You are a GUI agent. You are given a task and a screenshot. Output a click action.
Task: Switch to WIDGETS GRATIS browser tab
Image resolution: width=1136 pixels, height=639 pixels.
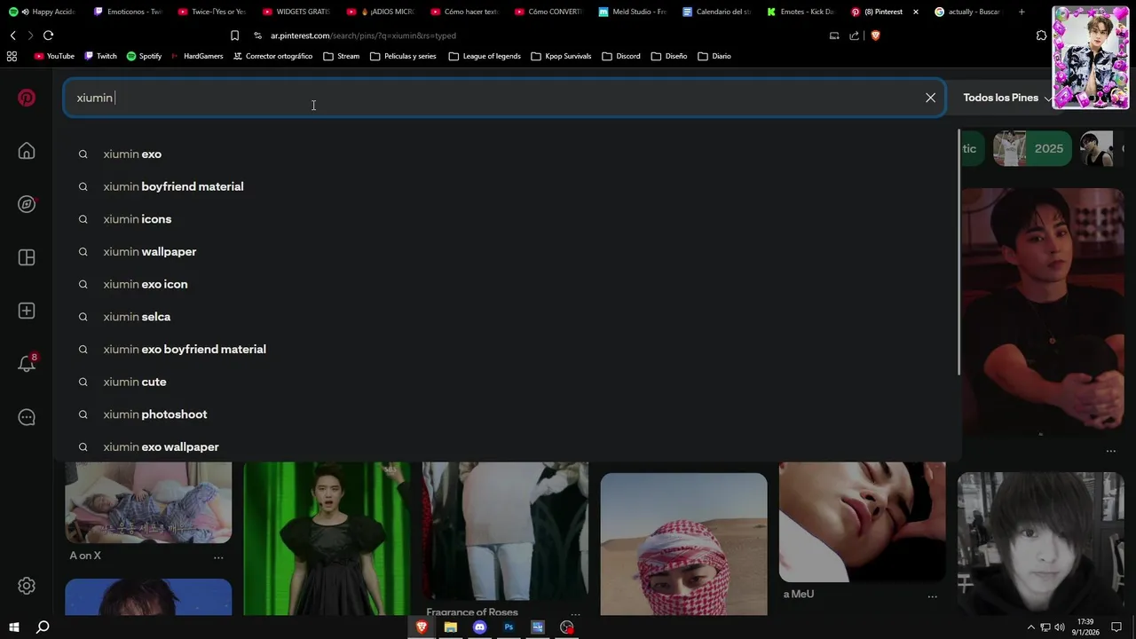296,12
